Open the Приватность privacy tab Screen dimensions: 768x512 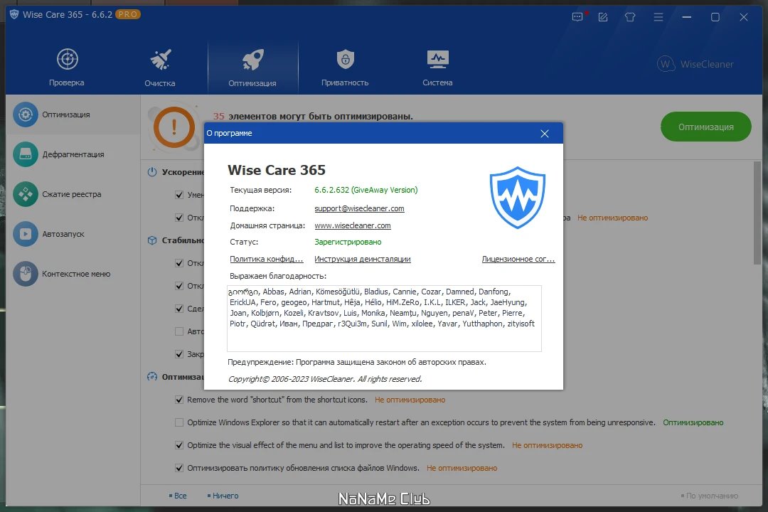click(x=345, y=68)
